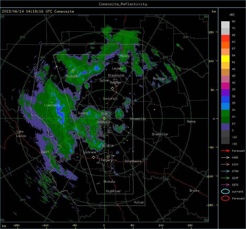Click the yellow diamond marker below RedDeer
The image size is (246, 229).
(x=112, y=88)
